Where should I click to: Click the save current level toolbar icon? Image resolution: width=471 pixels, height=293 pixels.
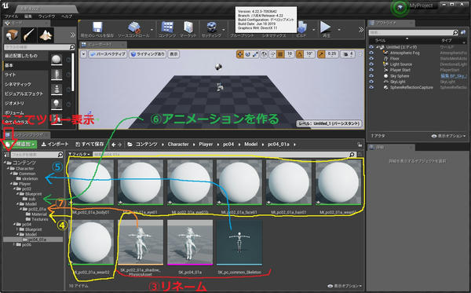[97, 29]
